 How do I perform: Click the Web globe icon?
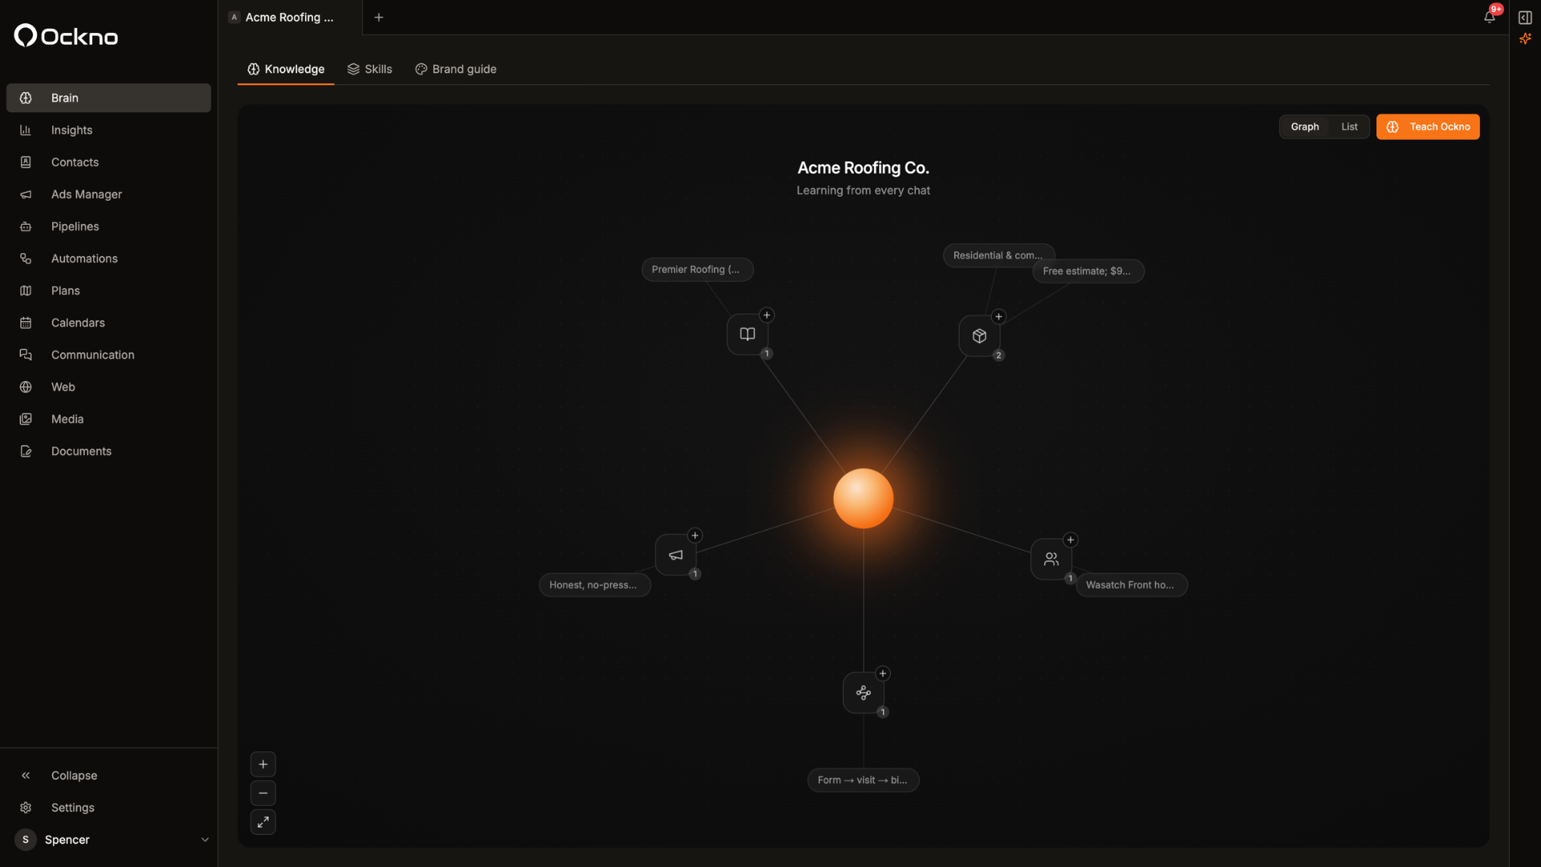click(x=26, y=387)
